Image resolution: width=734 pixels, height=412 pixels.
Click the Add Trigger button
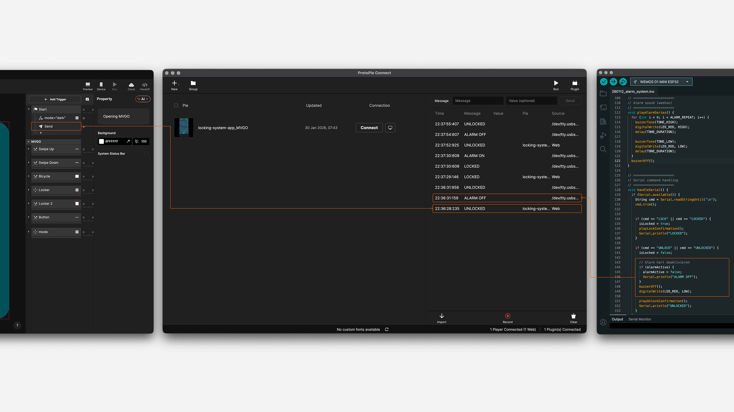coord(55,99)
